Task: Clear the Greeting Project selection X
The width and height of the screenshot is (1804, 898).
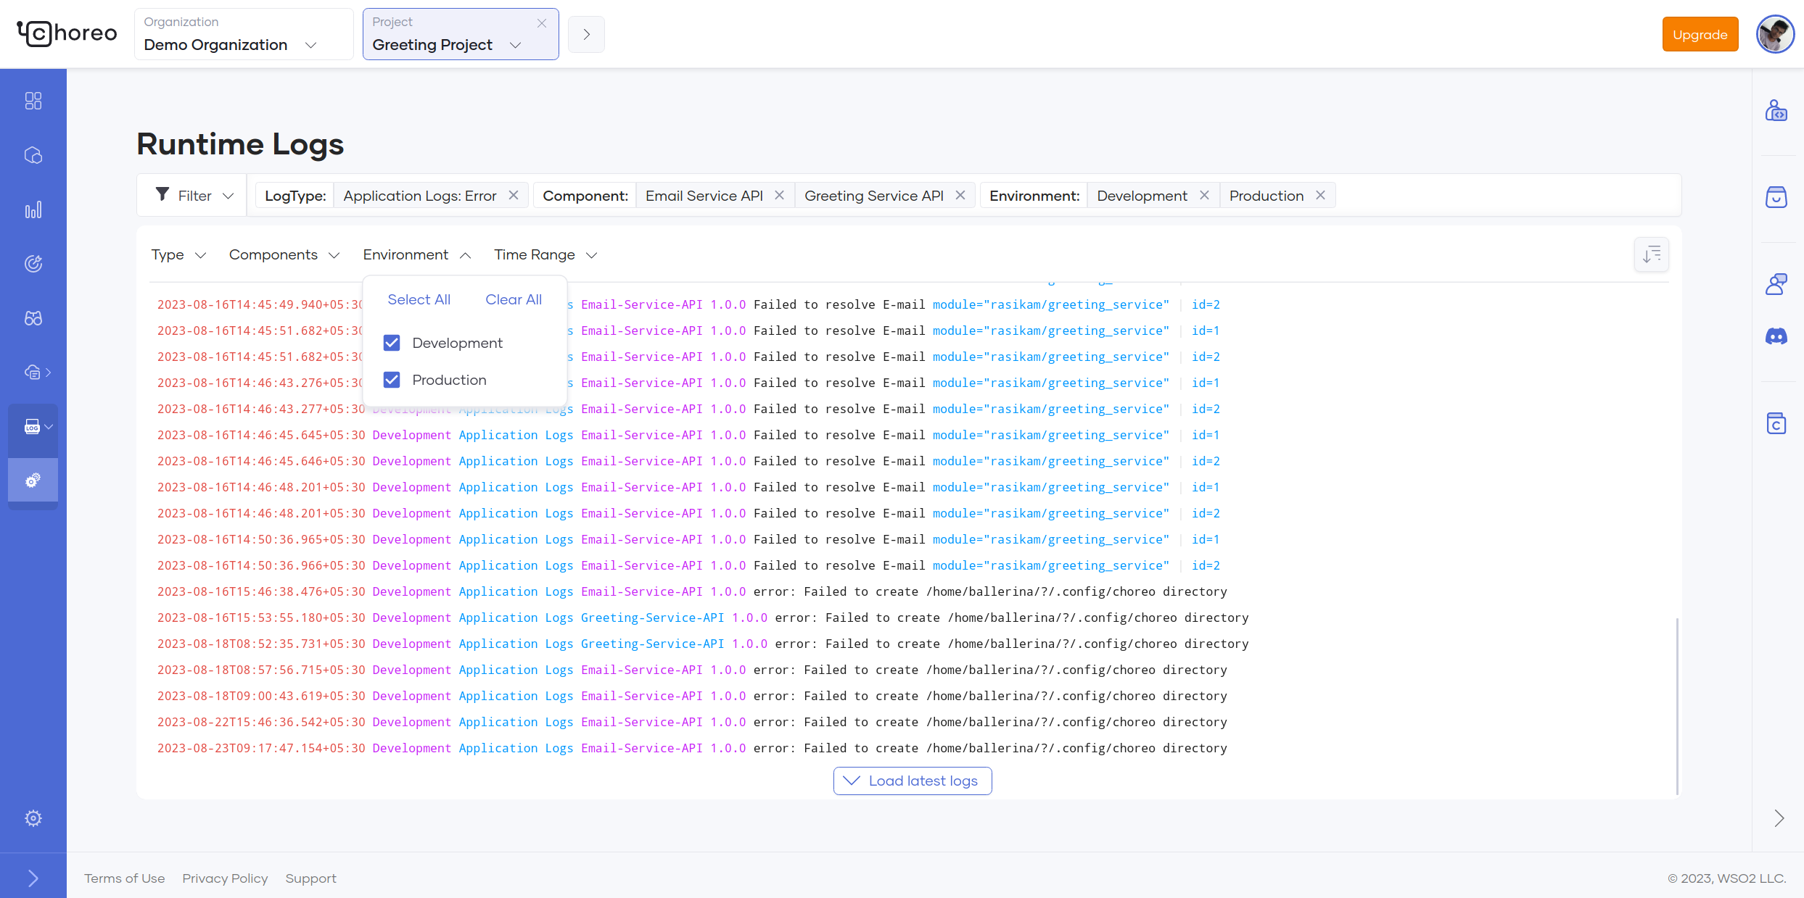Action: pyautogui.click(x=542, y=23)
